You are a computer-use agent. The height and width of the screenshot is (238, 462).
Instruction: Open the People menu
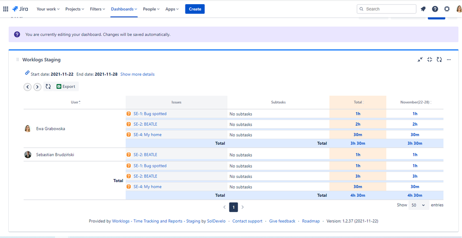click(151, 9)
